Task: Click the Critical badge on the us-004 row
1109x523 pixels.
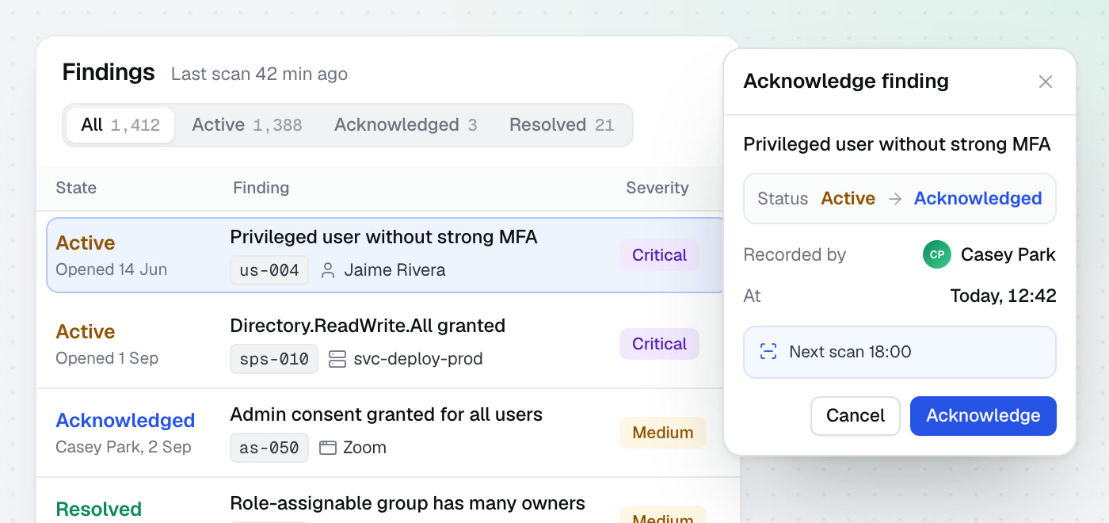Action: [659, 255]
